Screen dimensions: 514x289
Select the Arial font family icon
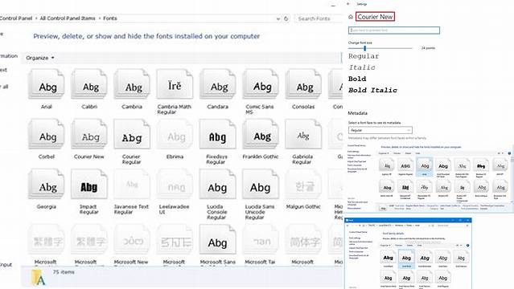(x=46, y=84)
